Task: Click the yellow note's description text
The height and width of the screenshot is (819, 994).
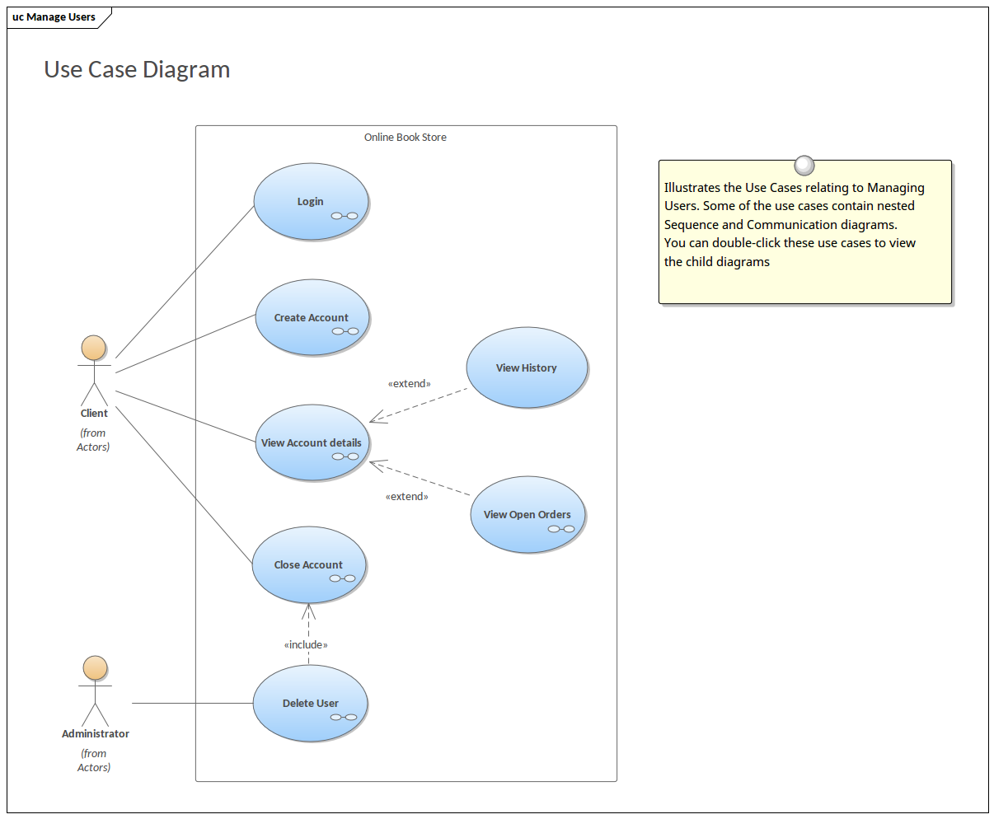Action: [x=793, y=224]
